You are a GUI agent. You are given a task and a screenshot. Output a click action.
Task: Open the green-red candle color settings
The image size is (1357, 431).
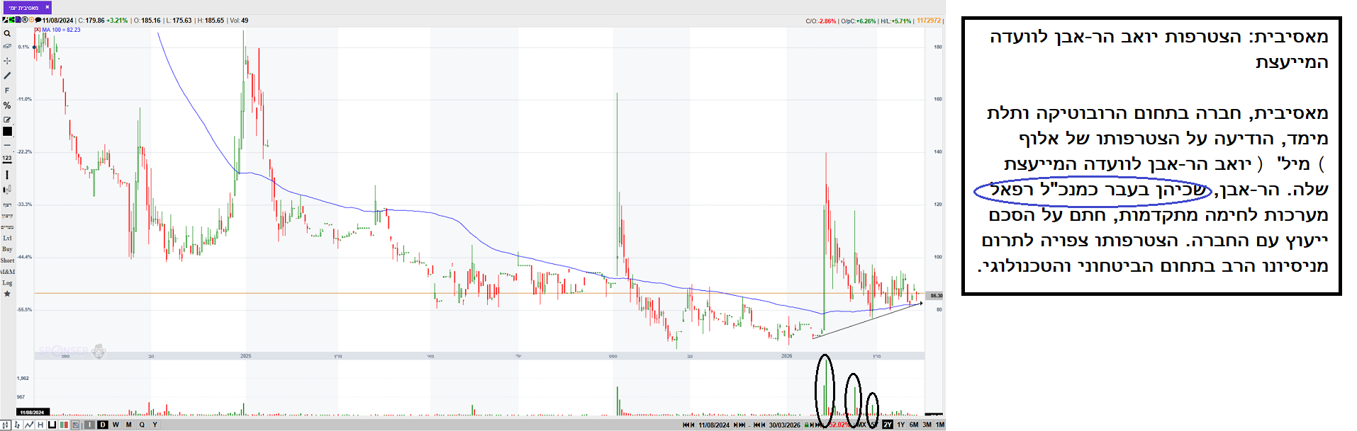(x=64, y=425)
